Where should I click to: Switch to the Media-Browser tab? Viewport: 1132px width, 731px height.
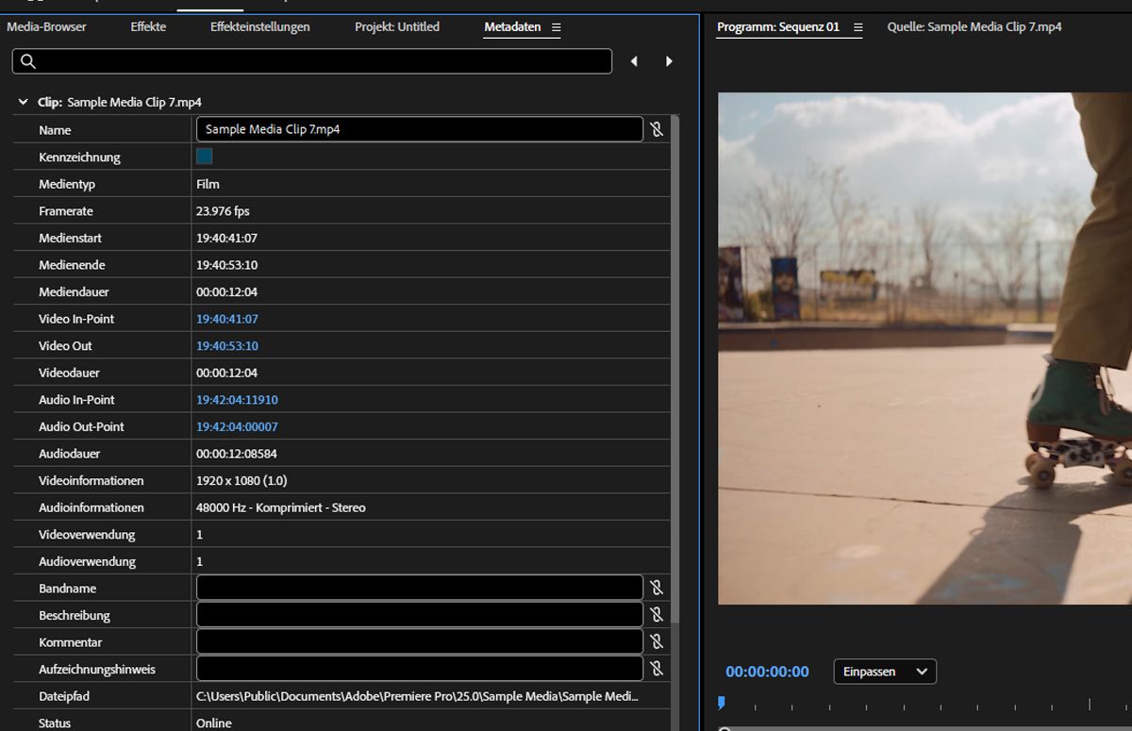tap(46, 27)
